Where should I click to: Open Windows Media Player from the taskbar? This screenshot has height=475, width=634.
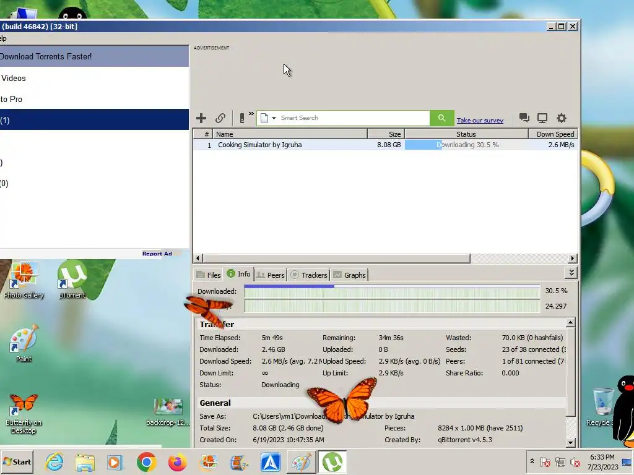(x=115, y=462)
